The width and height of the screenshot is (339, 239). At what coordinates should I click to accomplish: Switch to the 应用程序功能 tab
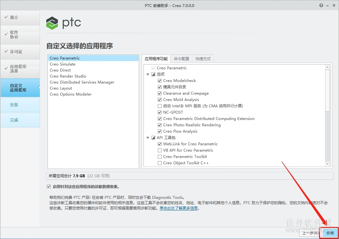pos(156,59)
